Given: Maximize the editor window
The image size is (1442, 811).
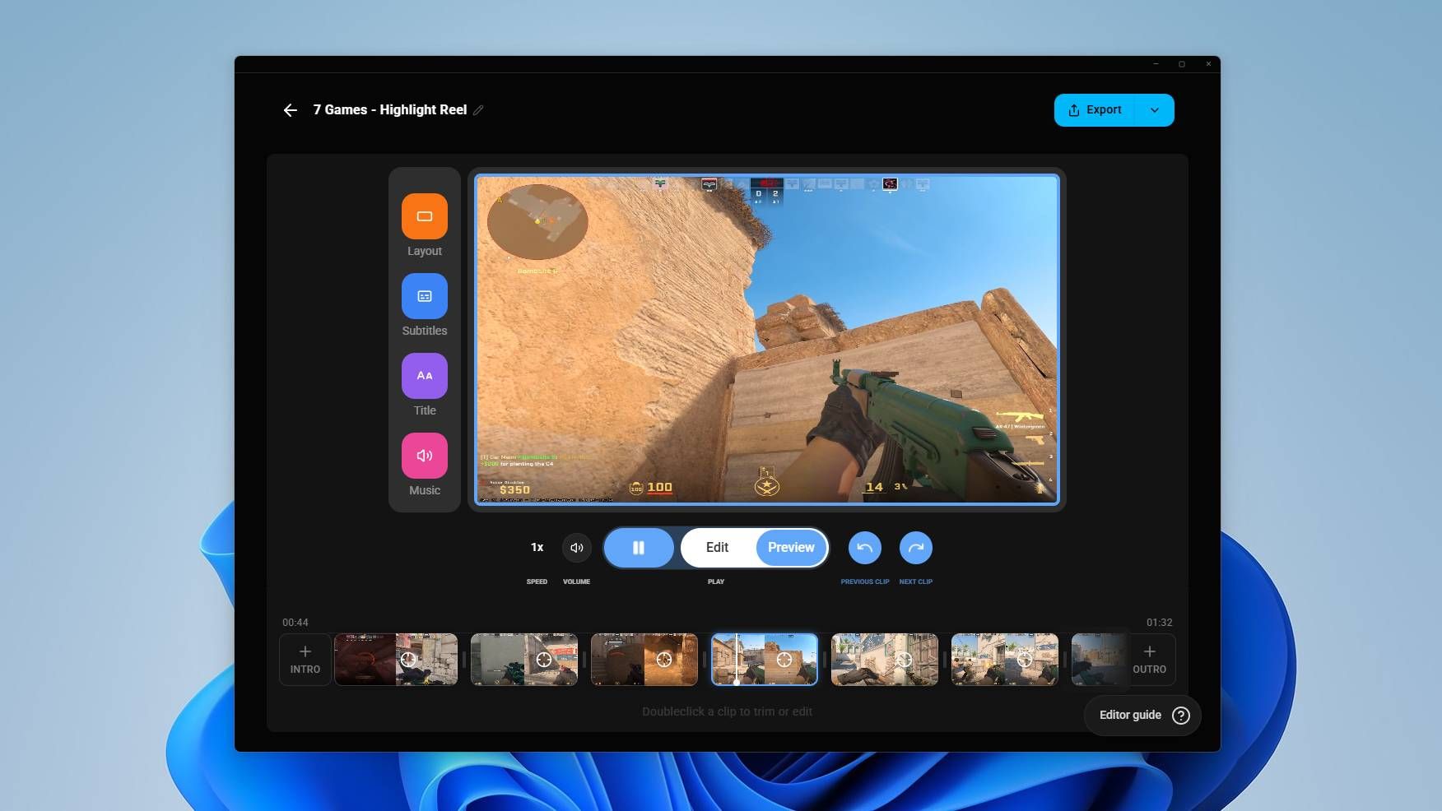Looking at the screenshot, I should click(1182, 64).
